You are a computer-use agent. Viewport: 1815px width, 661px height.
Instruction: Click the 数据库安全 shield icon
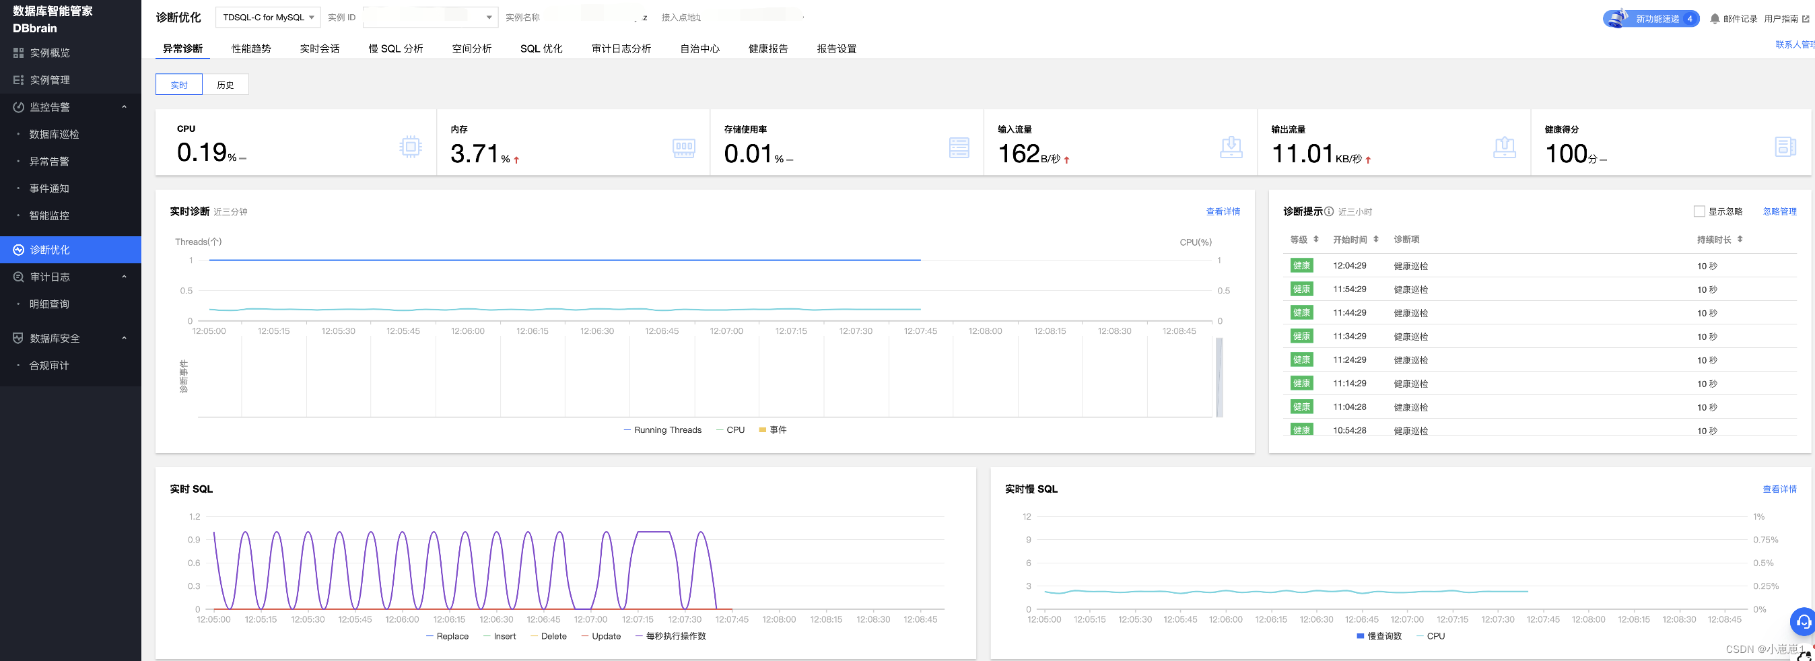(x=18, y=339)
